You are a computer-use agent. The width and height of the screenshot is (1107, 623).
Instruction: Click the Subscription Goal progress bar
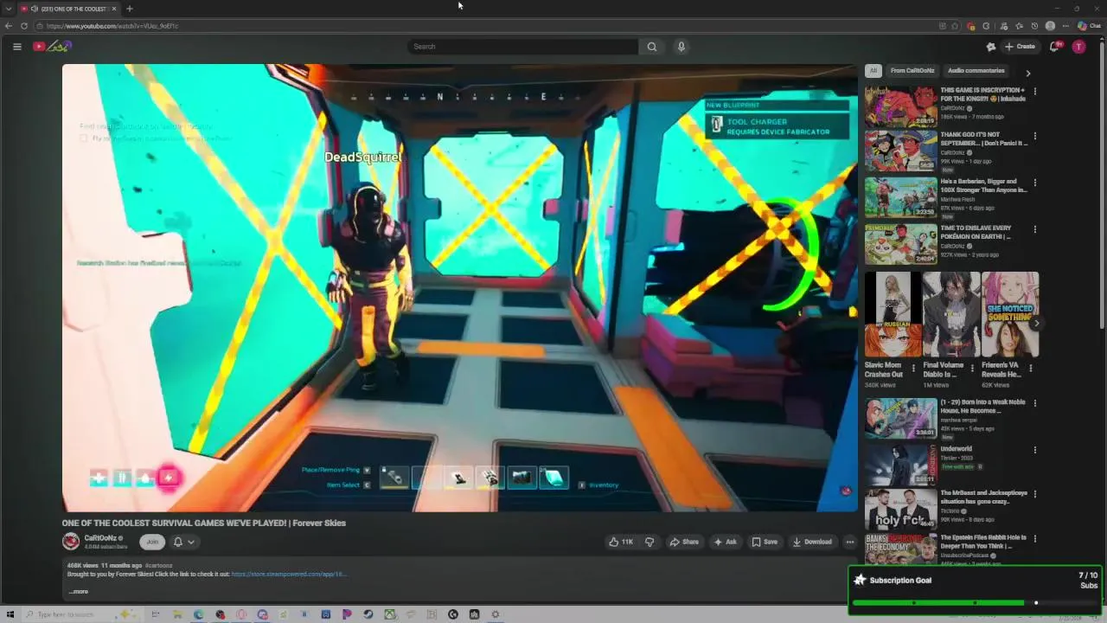pyautogui.click(x=974, y=602)
